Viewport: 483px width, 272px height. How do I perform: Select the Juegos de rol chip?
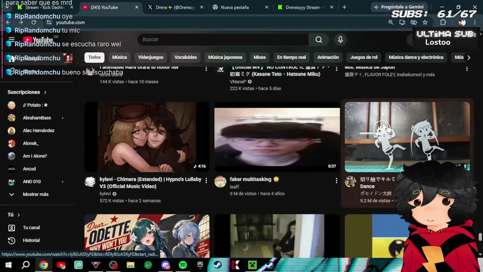[364, 57]
